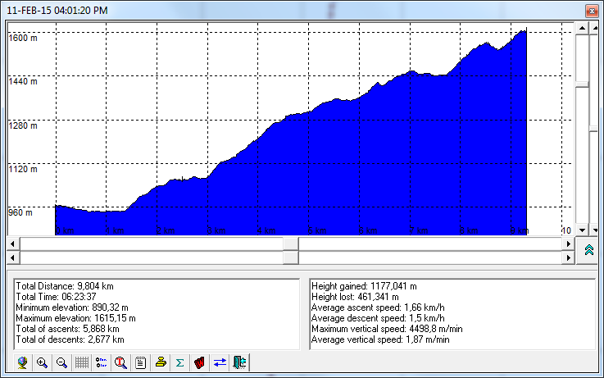Zoom out of the elevation profile

pos(61,362)
